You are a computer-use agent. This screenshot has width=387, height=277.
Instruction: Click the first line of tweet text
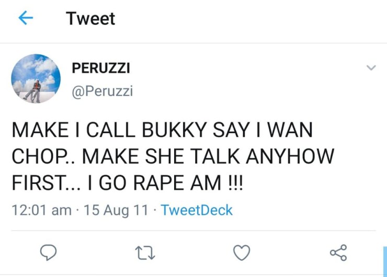click(x=162, y=131)
